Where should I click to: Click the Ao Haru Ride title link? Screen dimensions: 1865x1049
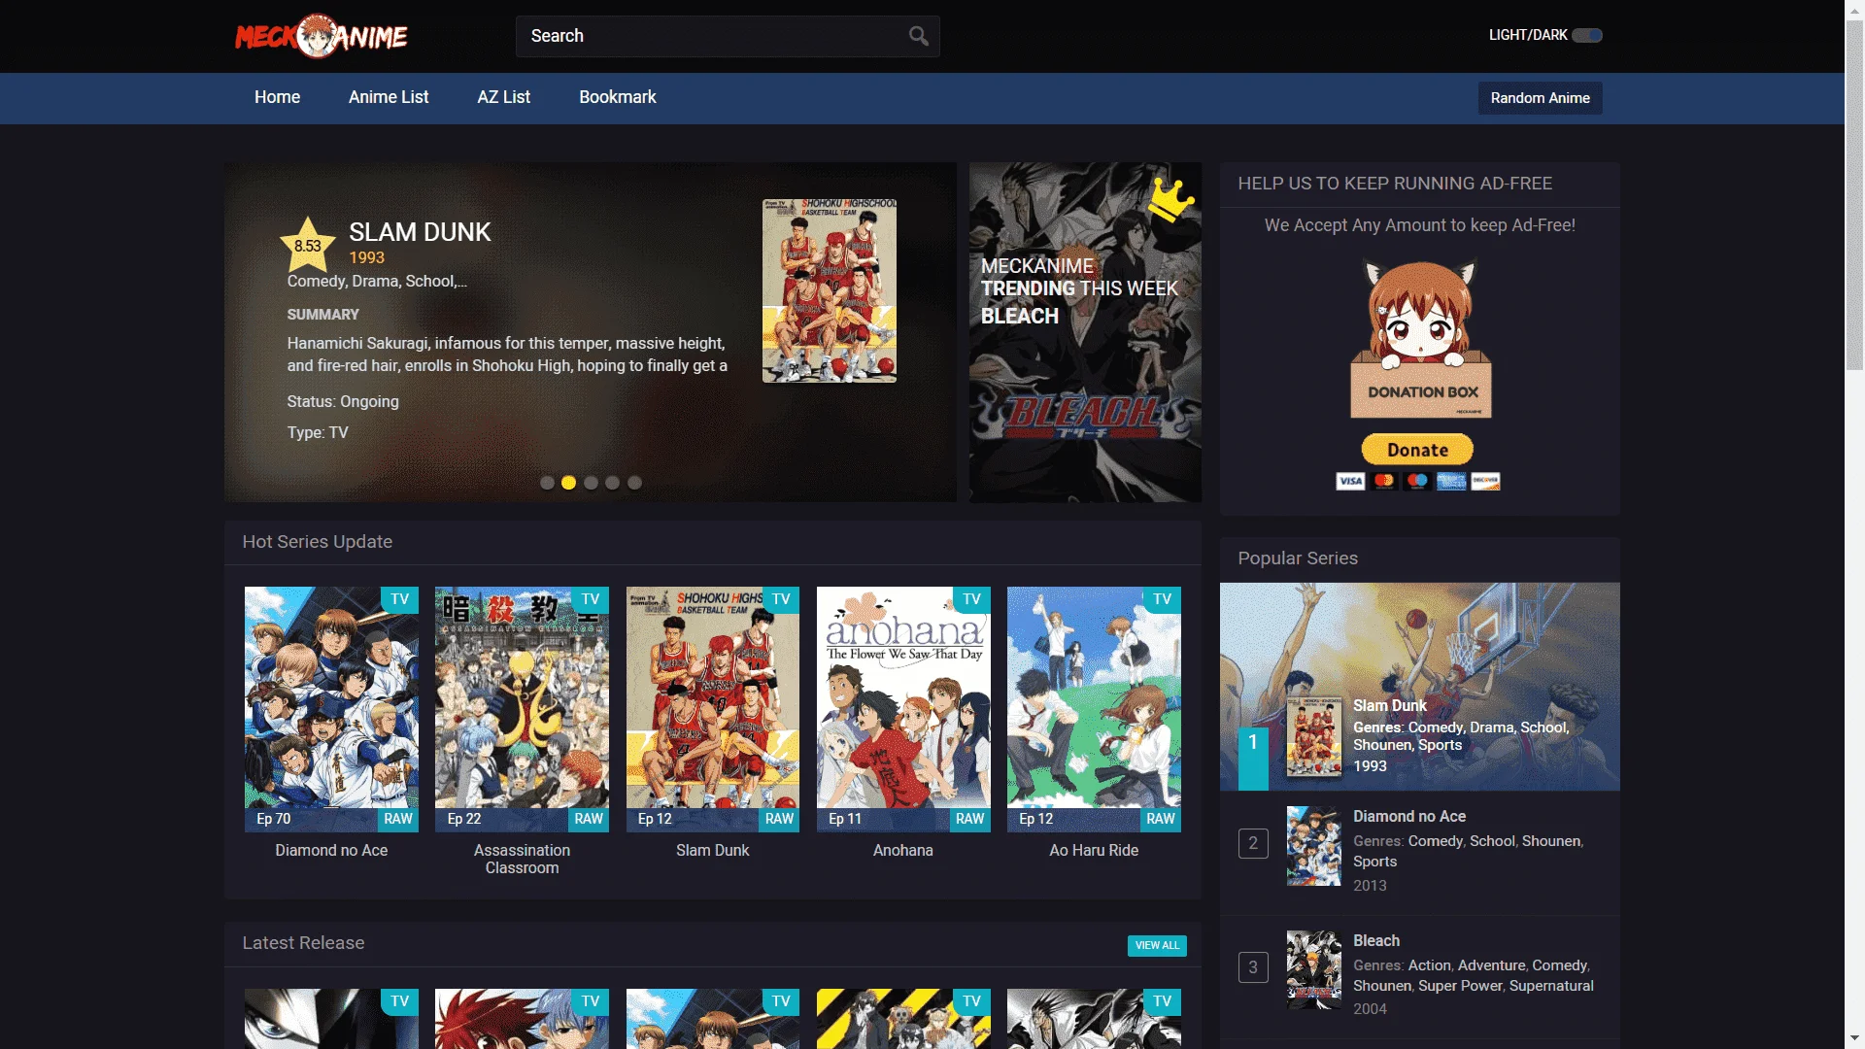pyautogui.click(x=1094, y=850)
